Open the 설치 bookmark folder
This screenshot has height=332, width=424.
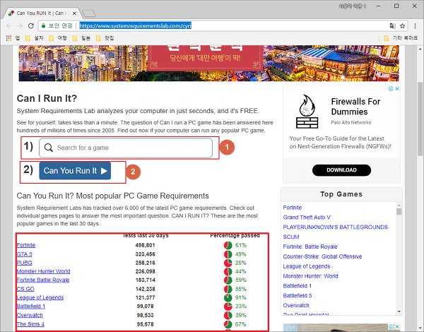tap(35, 38)
